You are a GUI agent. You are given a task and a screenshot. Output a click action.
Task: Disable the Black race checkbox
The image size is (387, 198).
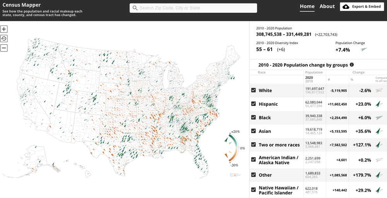pos(253,117)
